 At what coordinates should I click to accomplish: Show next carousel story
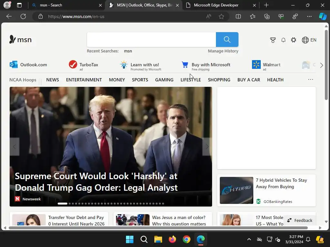(x=207, y=147)
